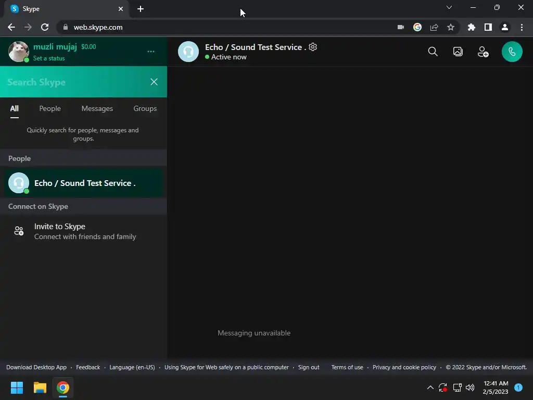533x400 pixels.
Task: Switch to the Messages search tab
Action: [x=97, y=108]
